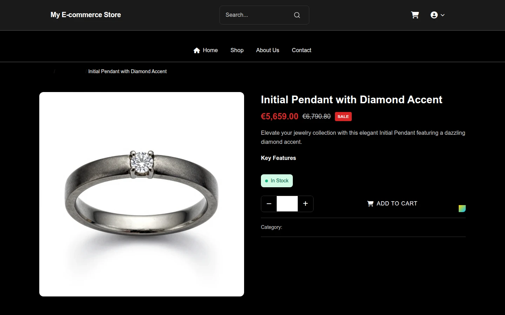Click the yellow-green gradient corner badge
Viewport: 505px width, 315px height.
462,209
